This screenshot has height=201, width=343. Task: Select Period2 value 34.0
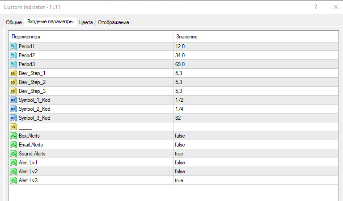point(180,55)
